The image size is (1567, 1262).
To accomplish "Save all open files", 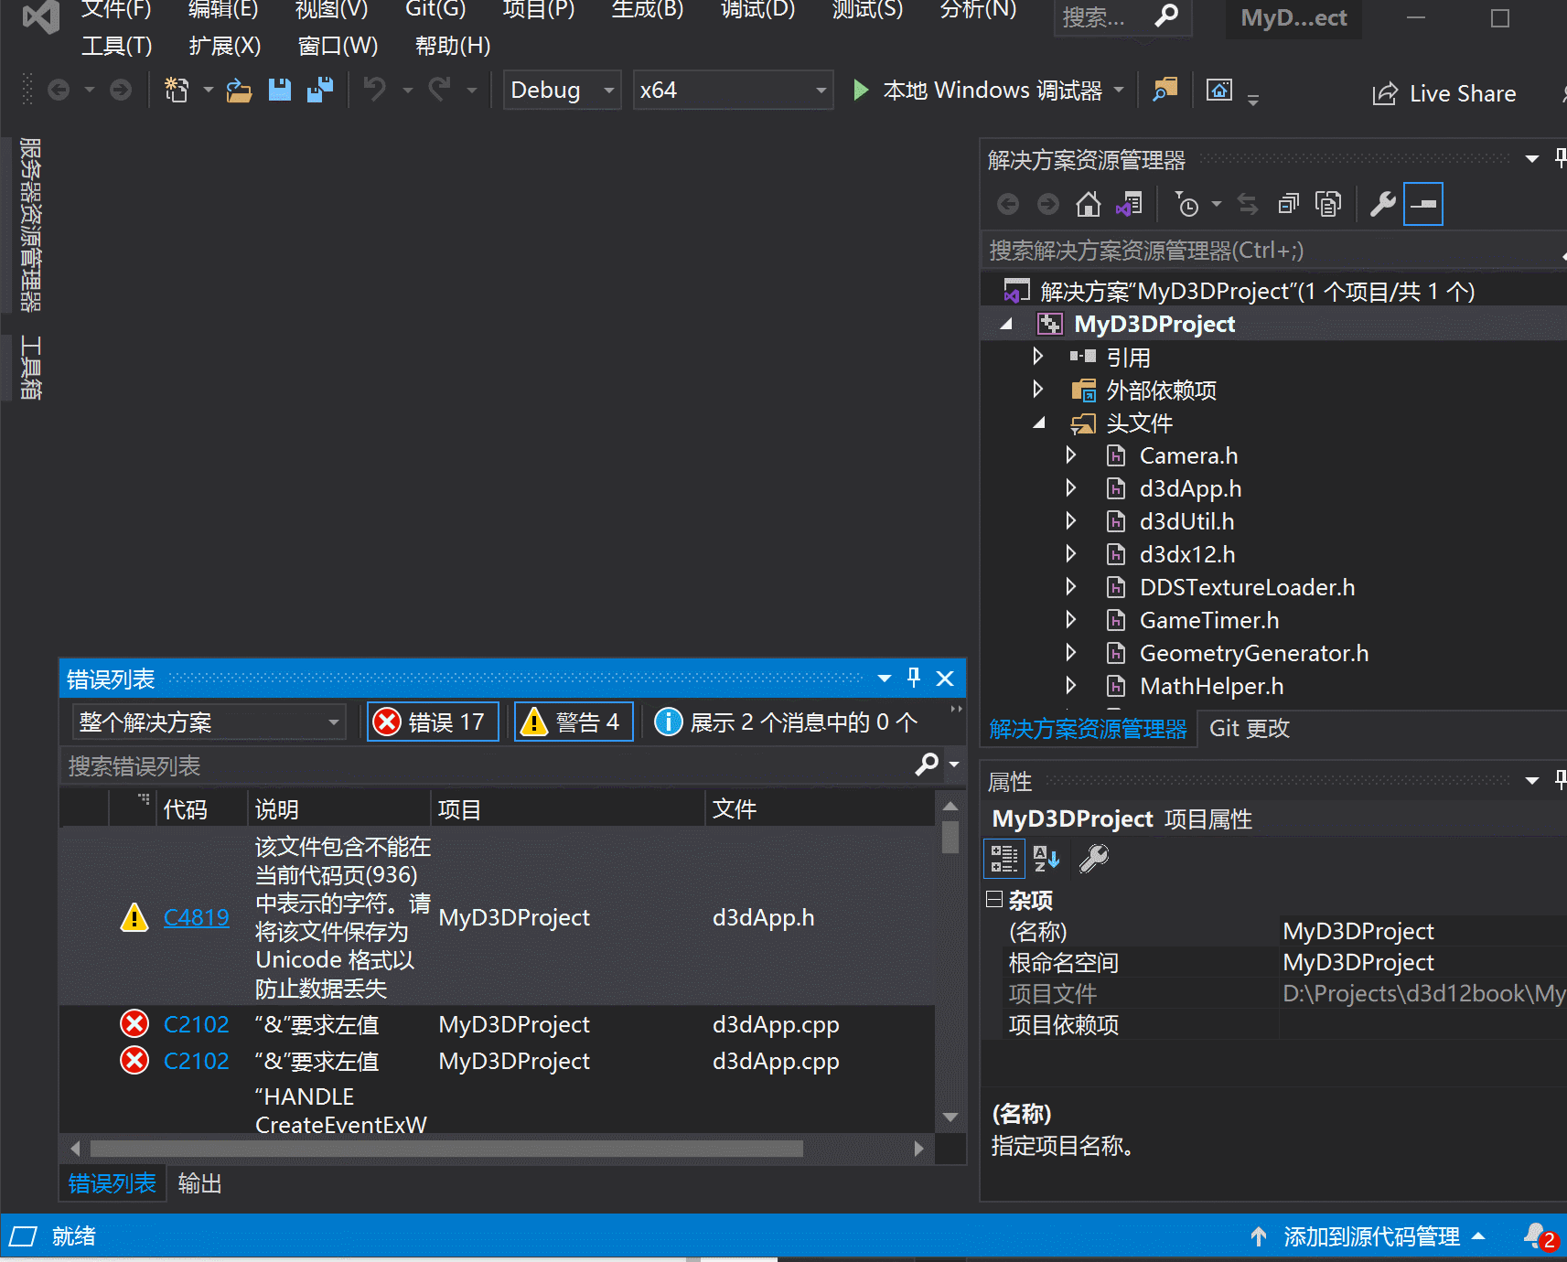I will click(x=320, y=89).
